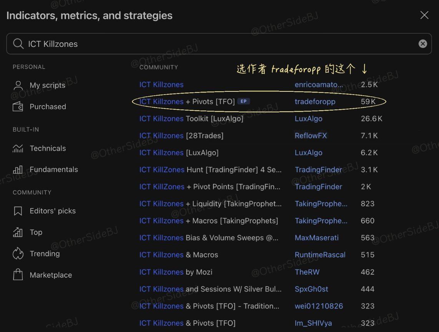This screenshot has width=439, height=332.
Task: Add ICT Killzones & Pivots Tradition script
Action: click(209, 306)
